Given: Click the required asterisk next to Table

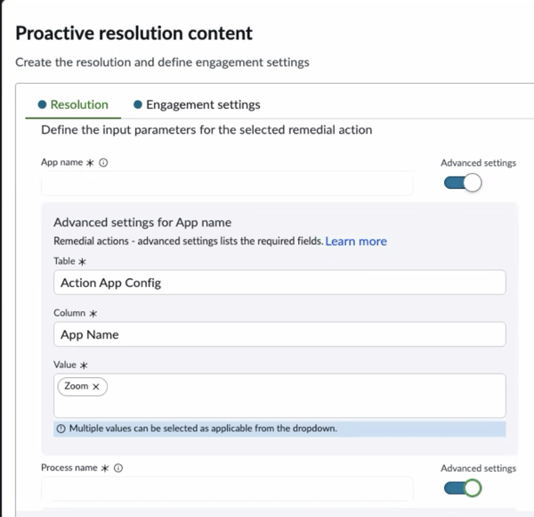Looking at the screenshot, I should click(82, 261).
